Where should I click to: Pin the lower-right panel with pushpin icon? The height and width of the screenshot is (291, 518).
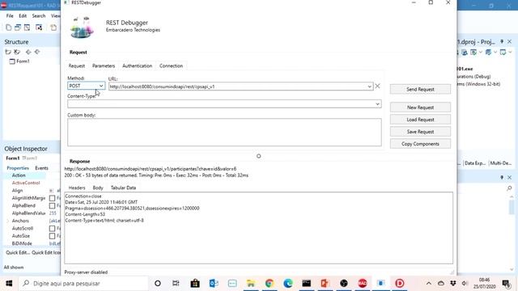(502, 178)
